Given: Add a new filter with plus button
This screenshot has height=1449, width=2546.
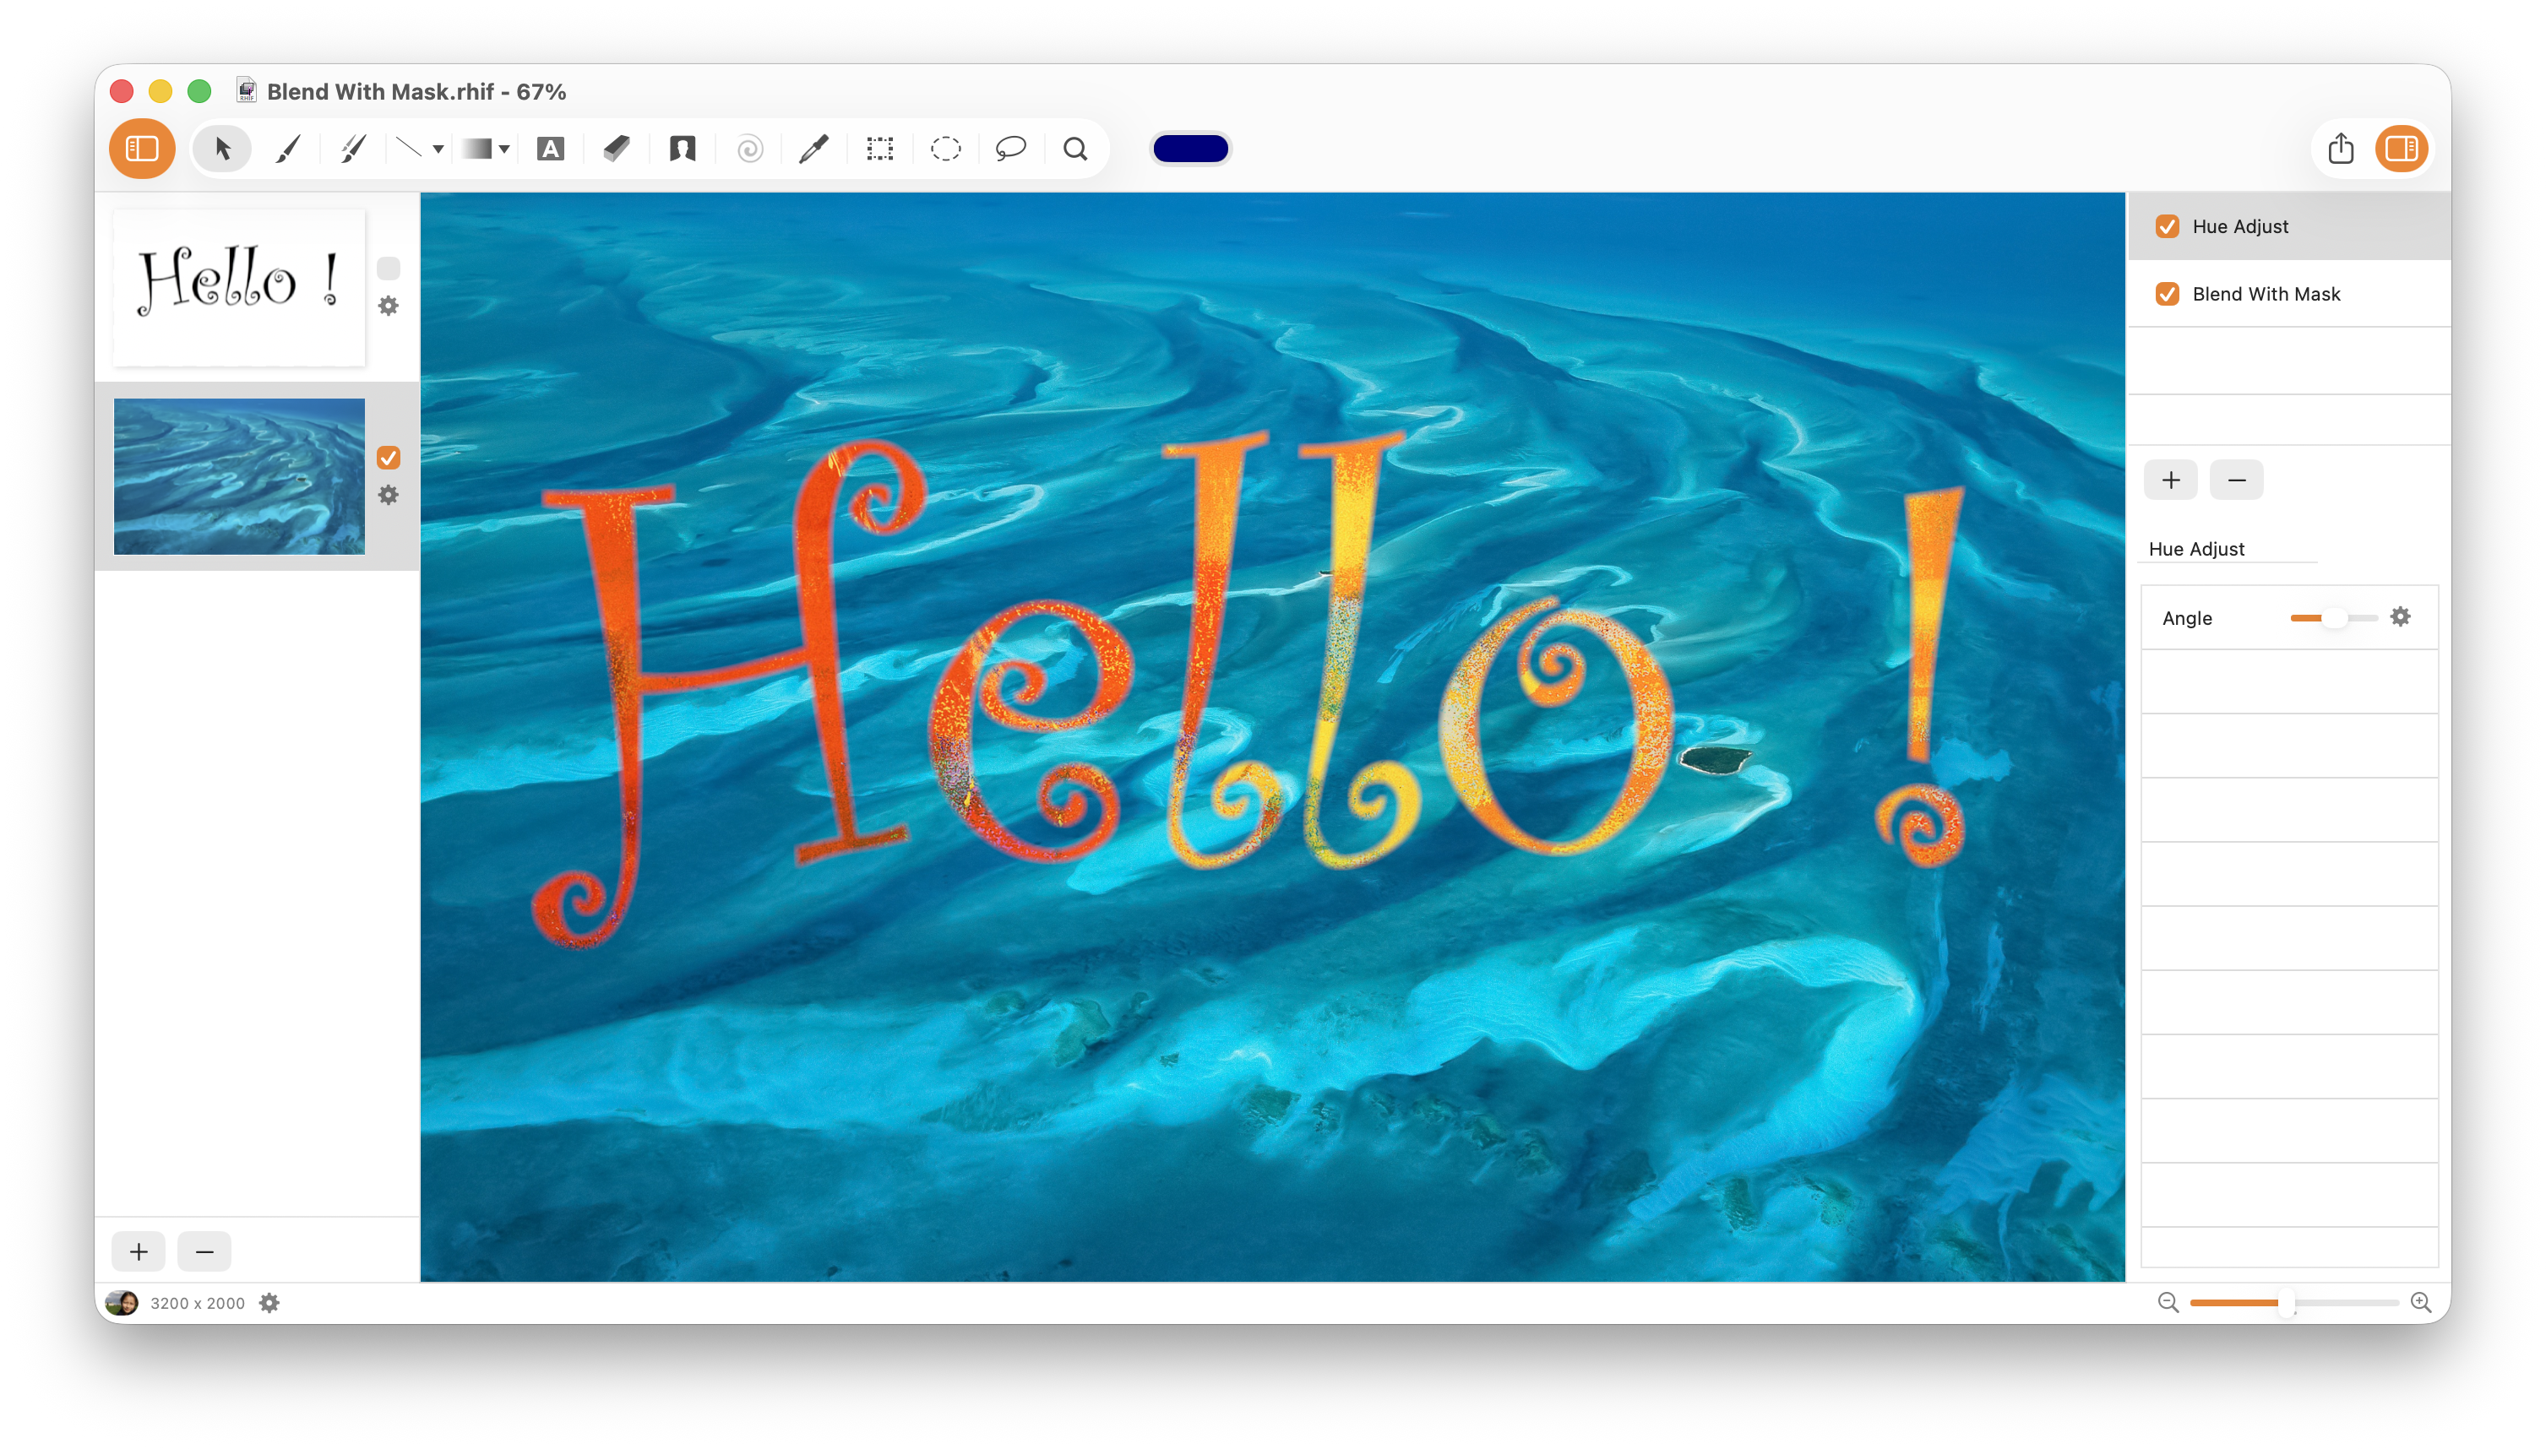Looking at the screenshot, I should click(x=2170, y=480).
